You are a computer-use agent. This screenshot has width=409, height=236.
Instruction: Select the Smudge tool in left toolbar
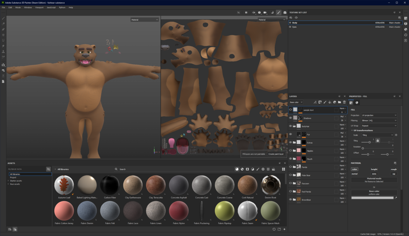click(3, 46)
